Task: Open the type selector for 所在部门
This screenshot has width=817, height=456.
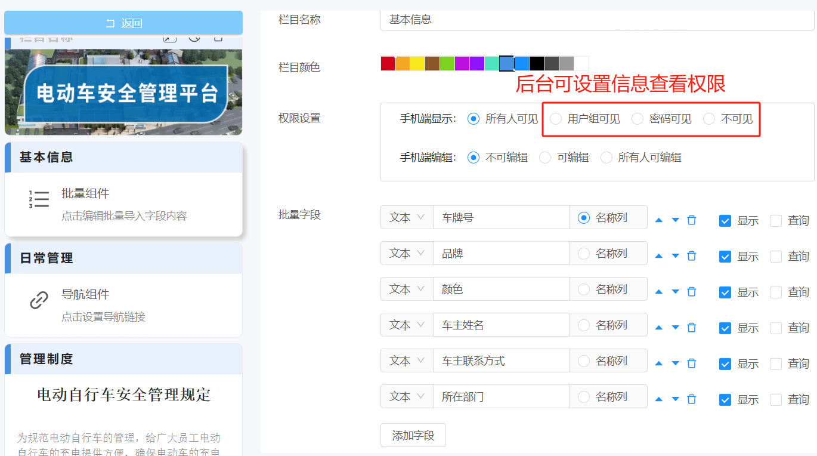Action: (406, 396)
